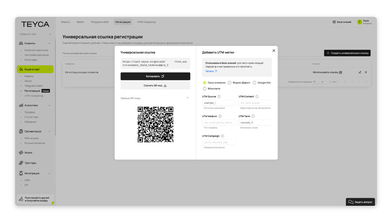Click the Триггеры icon in sidebar

21,163
